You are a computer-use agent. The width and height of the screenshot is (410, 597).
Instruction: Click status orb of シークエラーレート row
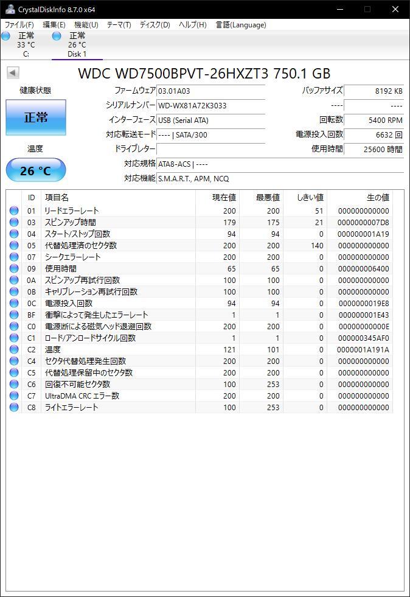14,257
